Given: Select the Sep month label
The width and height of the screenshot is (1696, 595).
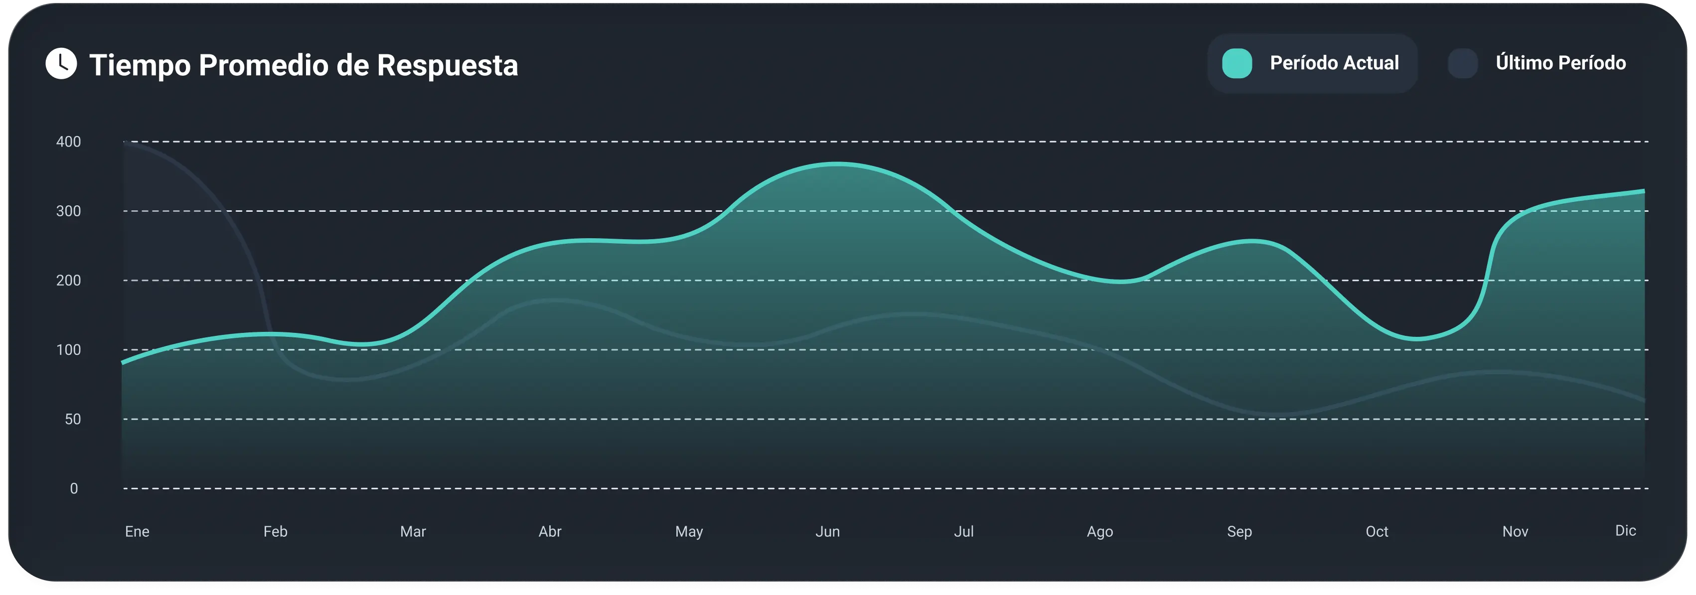Looking at the screenshot, I should [1239, 531].
